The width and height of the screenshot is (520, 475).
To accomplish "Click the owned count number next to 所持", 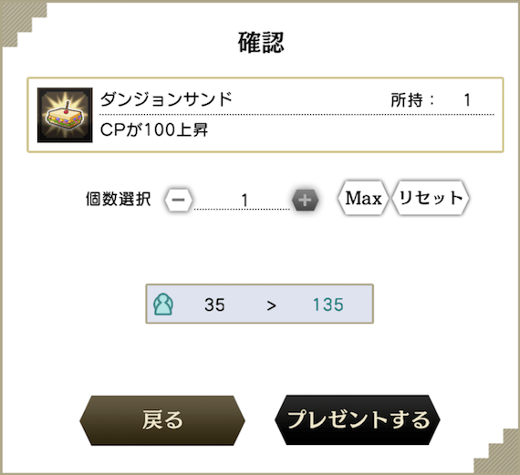I will [467, 100].
